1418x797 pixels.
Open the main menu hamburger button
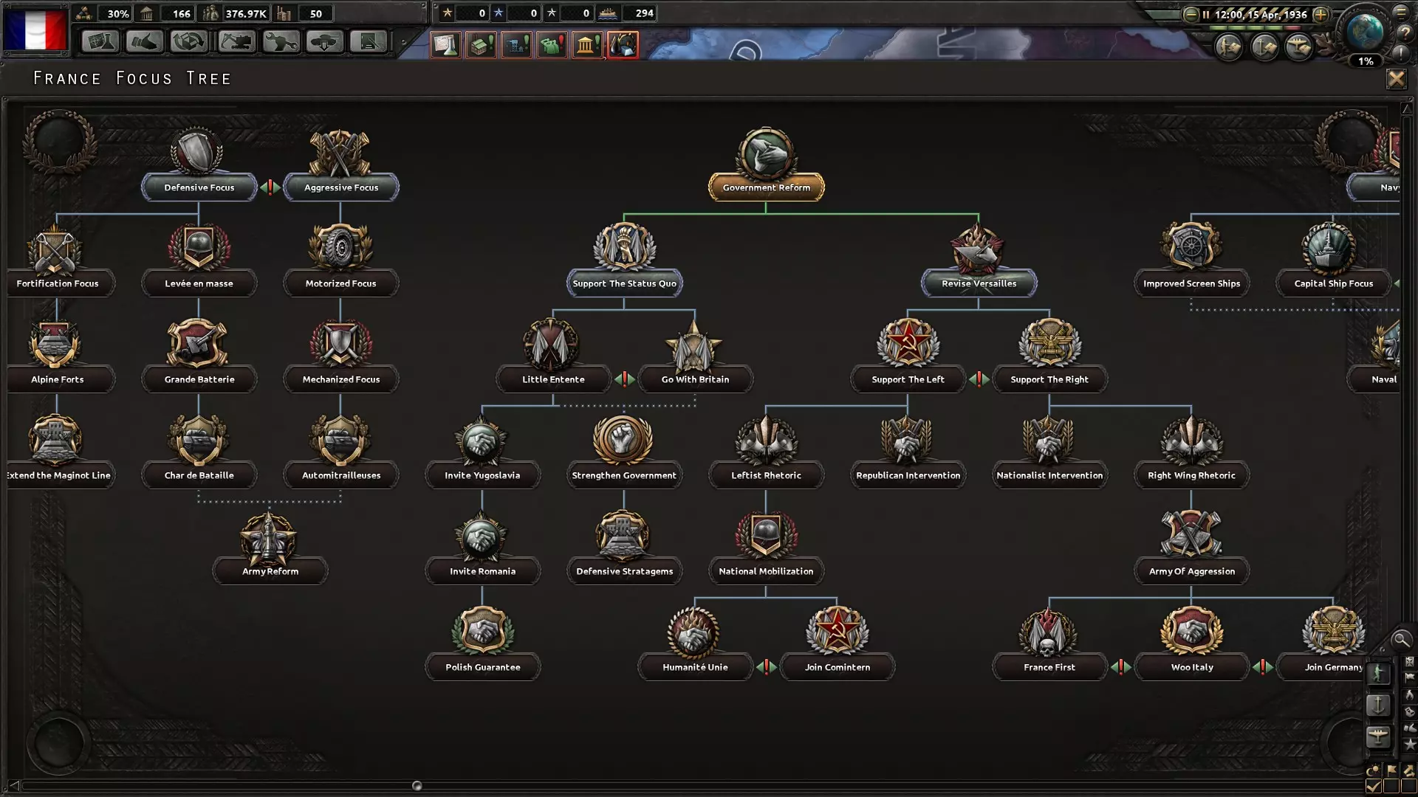[x=1401, y=12]
